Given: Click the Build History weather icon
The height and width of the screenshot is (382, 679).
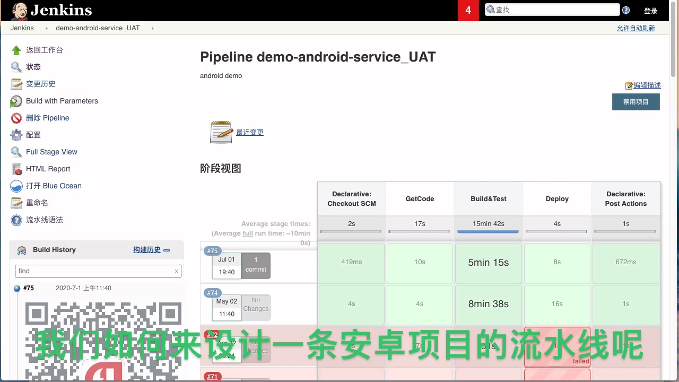Looking at the screenshot, I should click(22, 250).
